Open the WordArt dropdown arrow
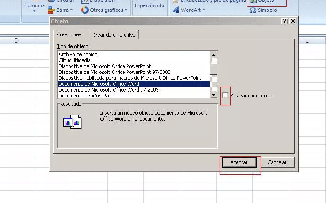The image size is (326, 203). (x=203, y=10)
